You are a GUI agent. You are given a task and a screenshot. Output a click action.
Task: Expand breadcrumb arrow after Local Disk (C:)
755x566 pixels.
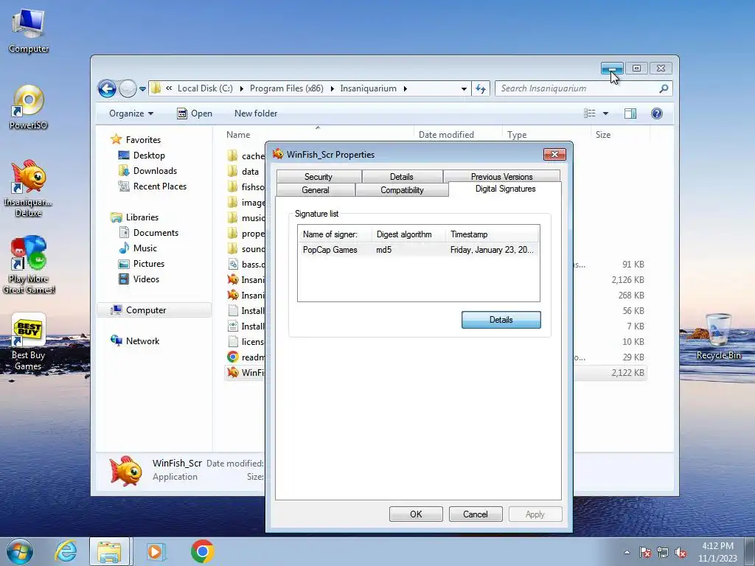pos(241,88)
